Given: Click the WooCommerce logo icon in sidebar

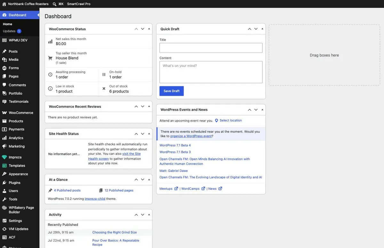Looking at the screenshot, I should pyautogui.click(x=4, y=113).
